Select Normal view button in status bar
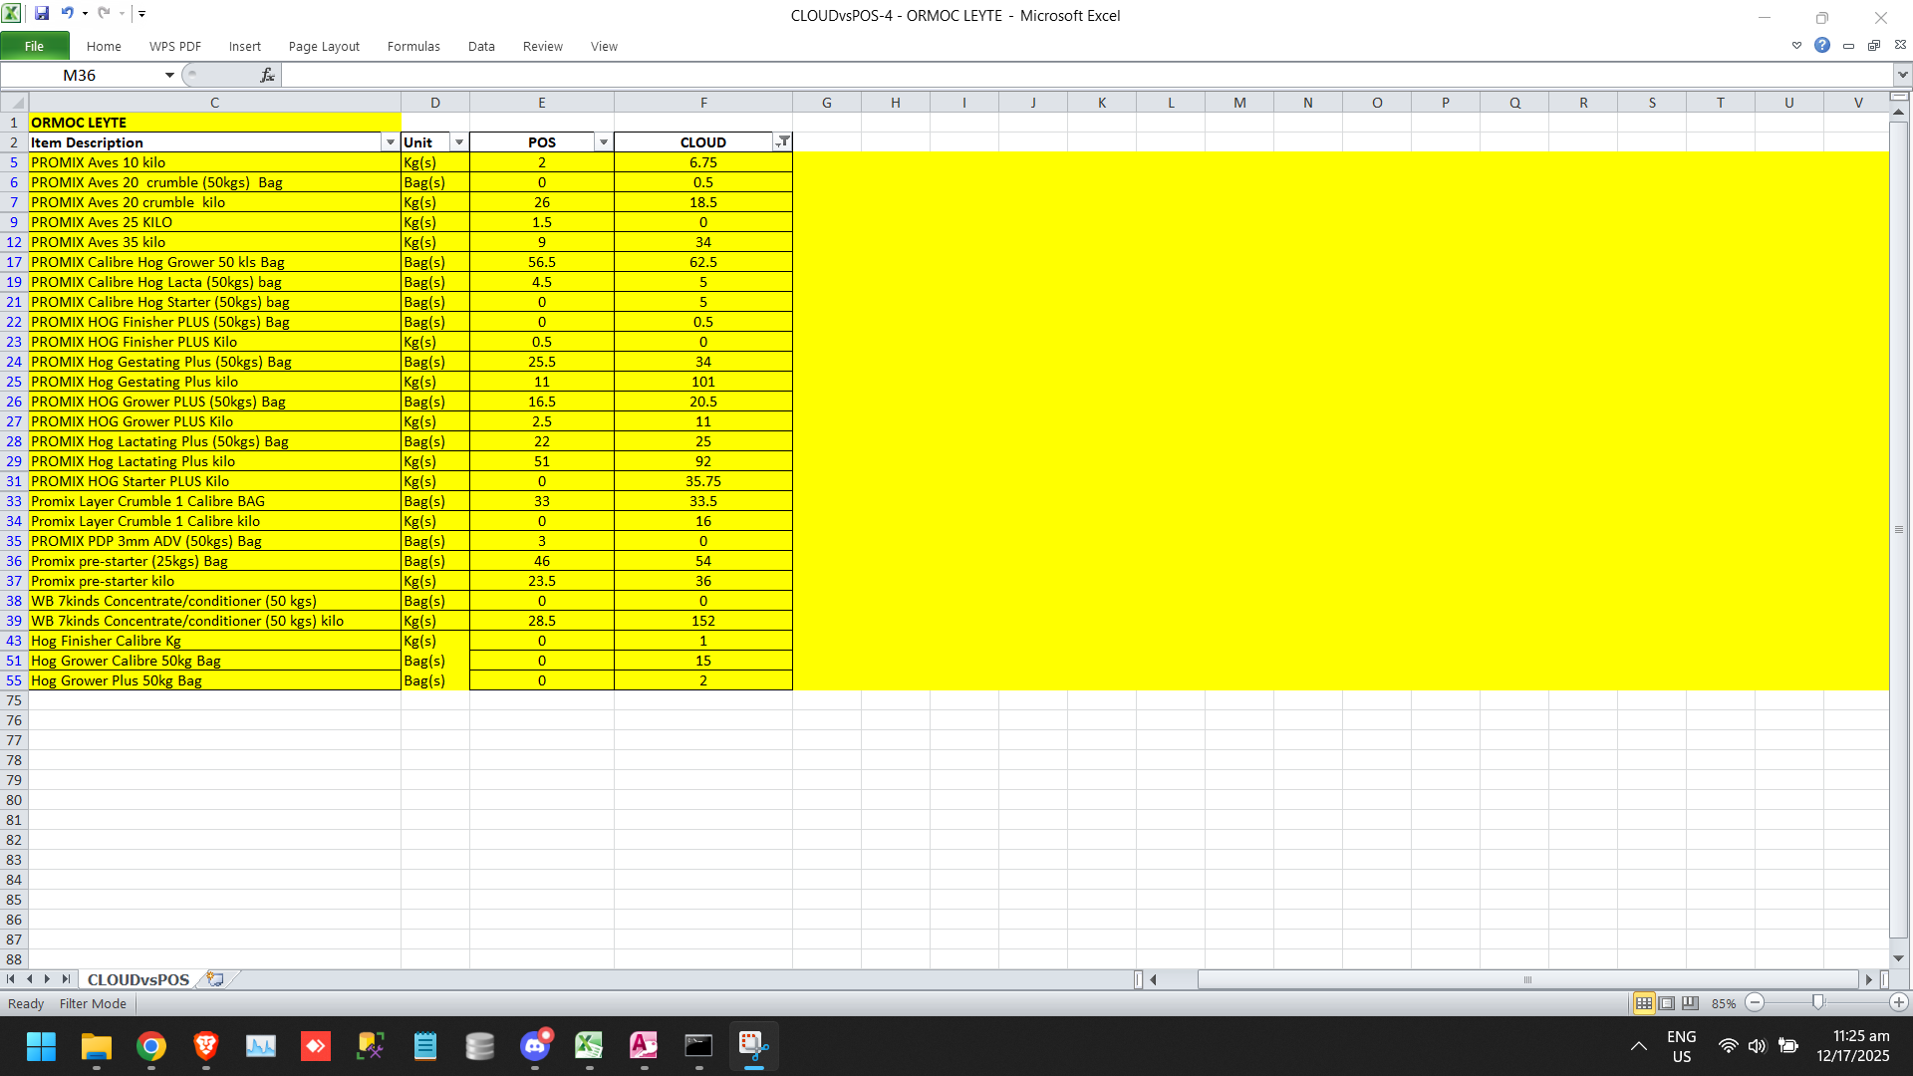This screenshot has width=1913, height=1076. 1644,1003
